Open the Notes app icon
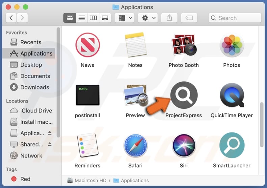This screenshot has width=267, height=188. (136, 45)
